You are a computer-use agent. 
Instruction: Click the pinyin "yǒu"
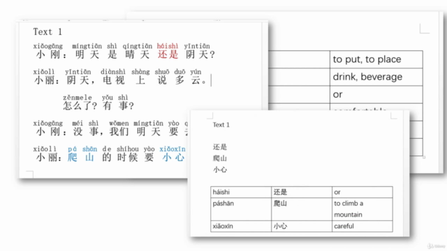coord(107,98)
